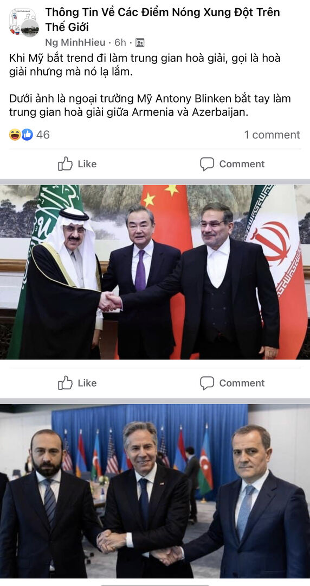View the 46 reactions count
310x586 pixels.
click(43, 135)
